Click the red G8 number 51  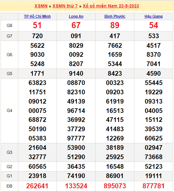(37, 25)
